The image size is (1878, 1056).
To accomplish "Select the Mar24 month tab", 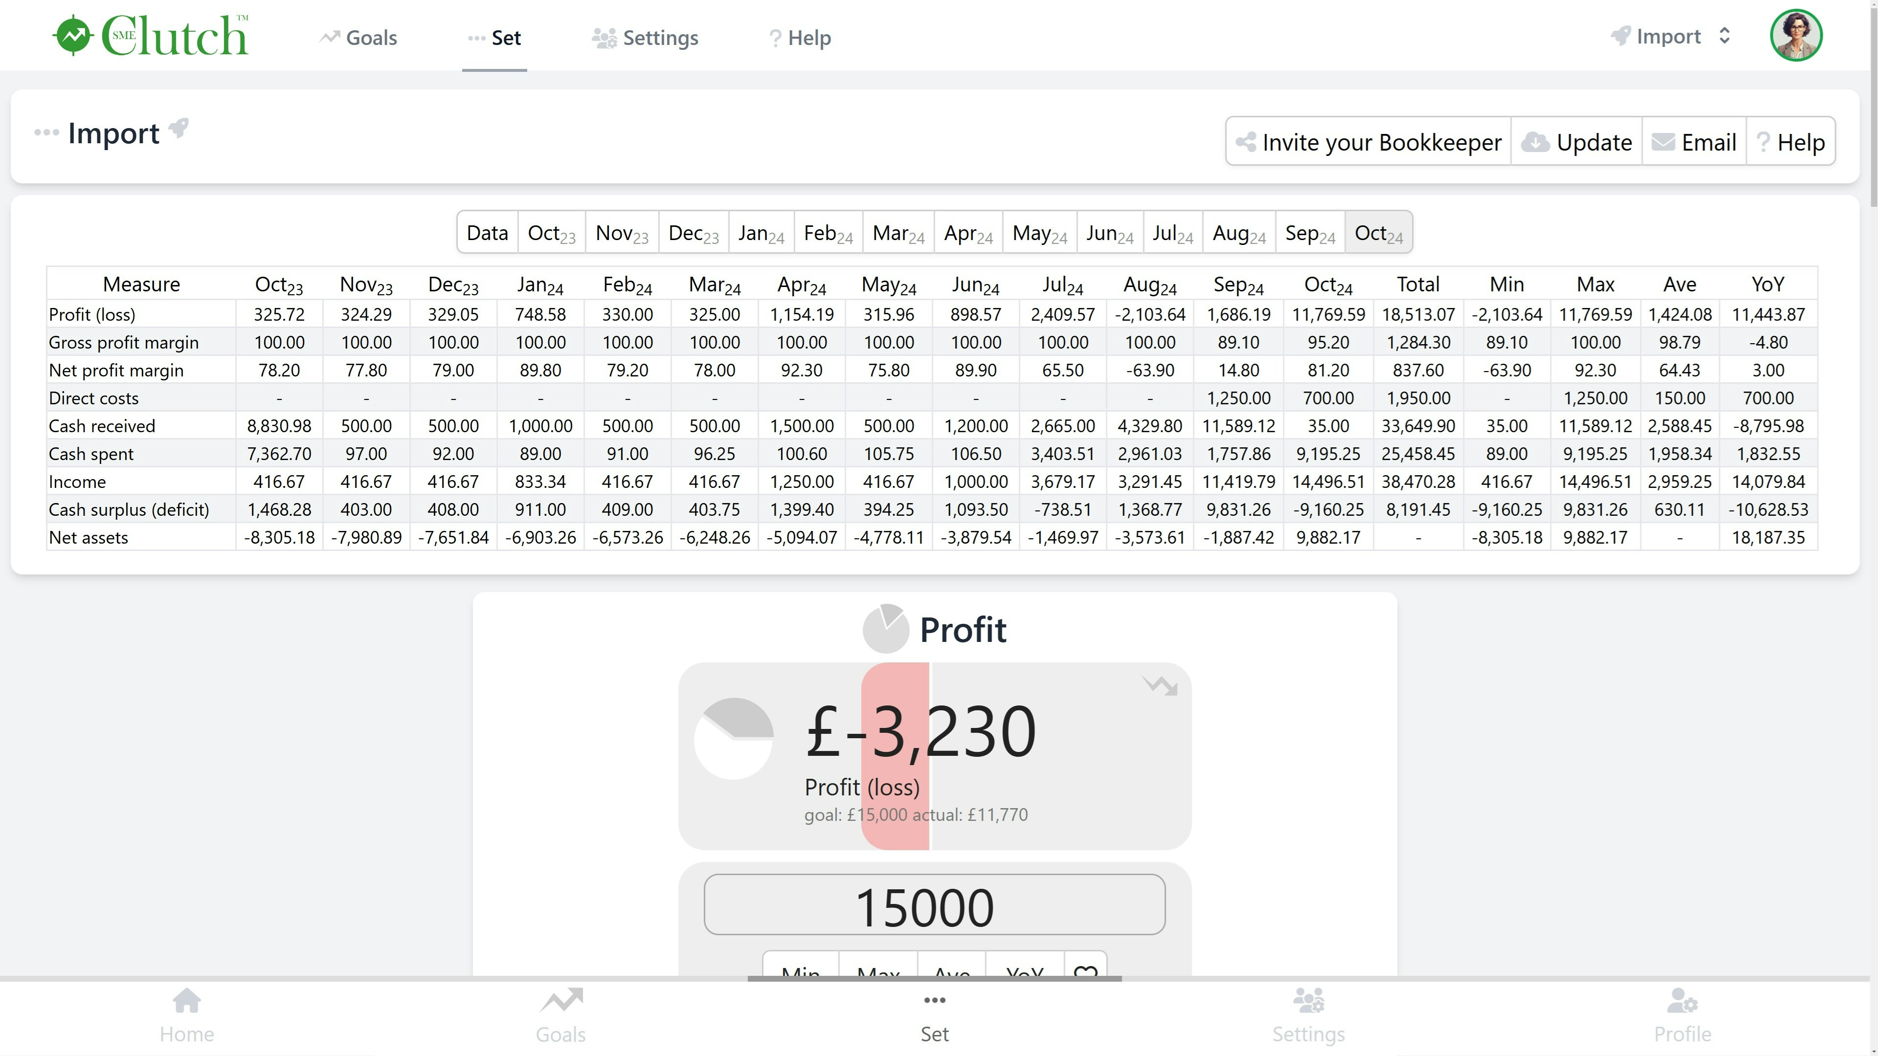I will [x=898, y=233].
